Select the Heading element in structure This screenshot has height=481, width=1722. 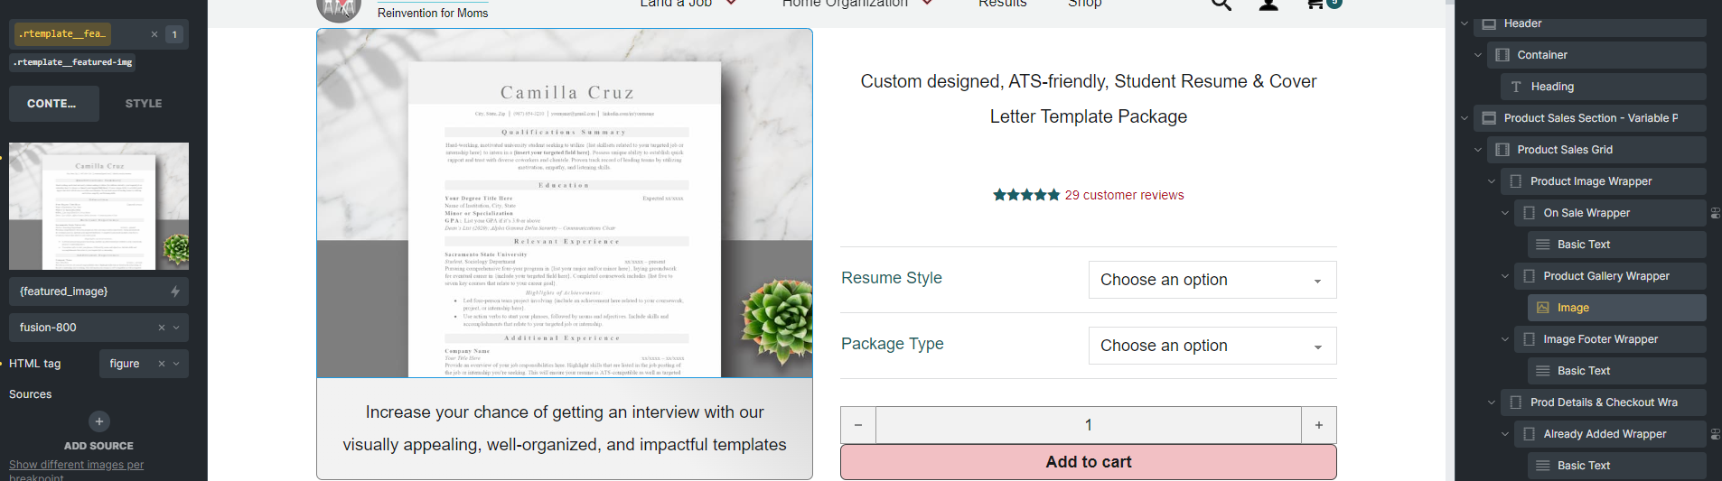point(1604,87)
